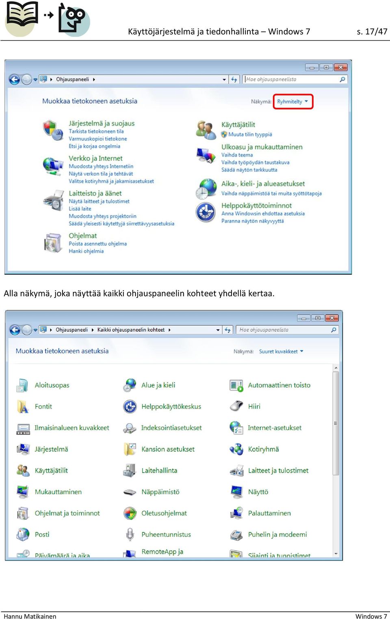Open the Automaattinen toisto icon
Viewport: 390px width, 619px height.
[x=236, y=385]
